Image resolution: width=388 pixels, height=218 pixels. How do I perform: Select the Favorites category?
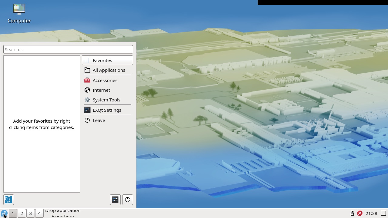107,60
